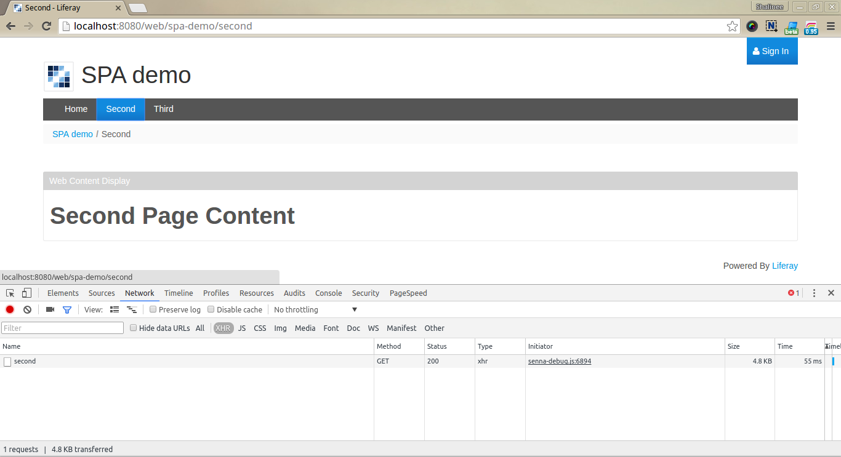Open the Elements panel tab
The image size is (841, 457).
pos(63,293)
